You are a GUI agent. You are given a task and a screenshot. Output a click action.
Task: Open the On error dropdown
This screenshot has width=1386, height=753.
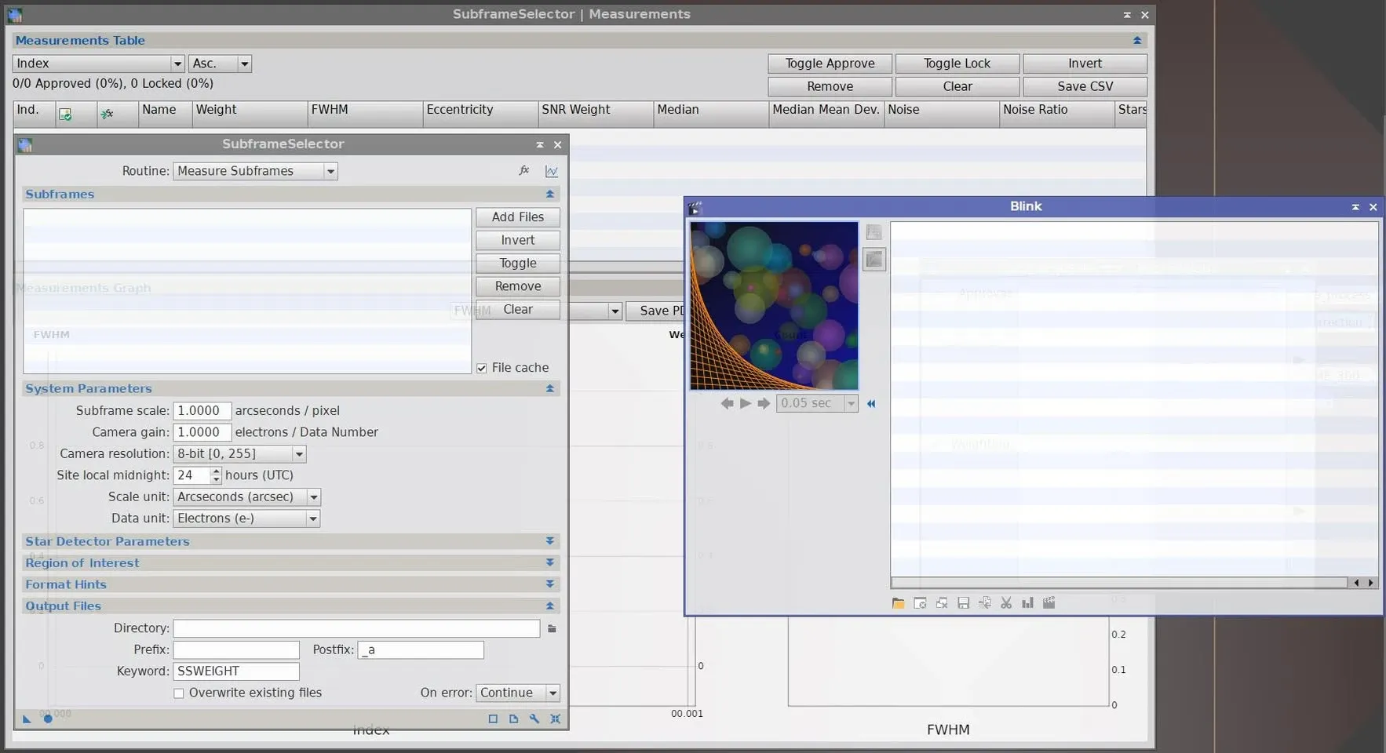click(x=518, y=693)
